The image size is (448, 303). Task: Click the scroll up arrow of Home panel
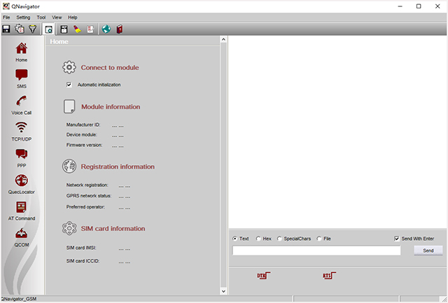tap(223, 39)
